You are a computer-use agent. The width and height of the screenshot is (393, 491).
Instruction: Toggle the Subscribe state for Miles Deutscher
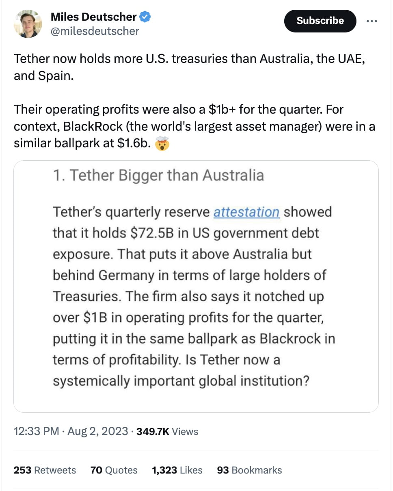point(320,21)
